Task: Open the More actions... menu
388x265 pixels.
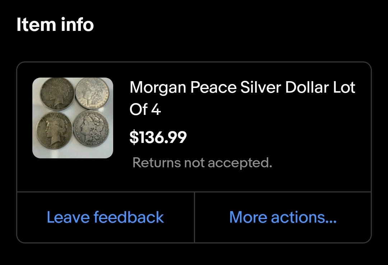Action: pos(283,218)
